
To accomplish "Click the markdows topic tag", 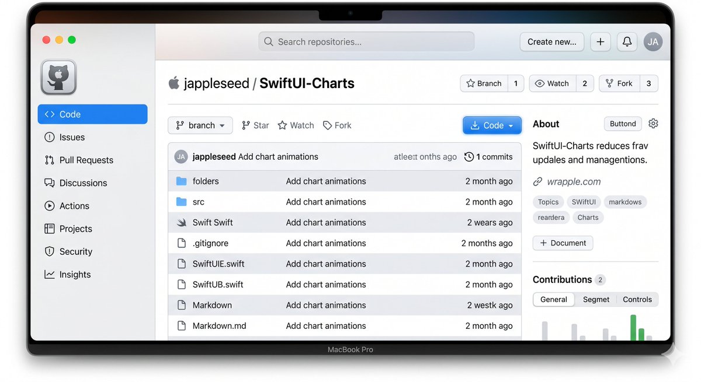I will click(x=625, y=202).
